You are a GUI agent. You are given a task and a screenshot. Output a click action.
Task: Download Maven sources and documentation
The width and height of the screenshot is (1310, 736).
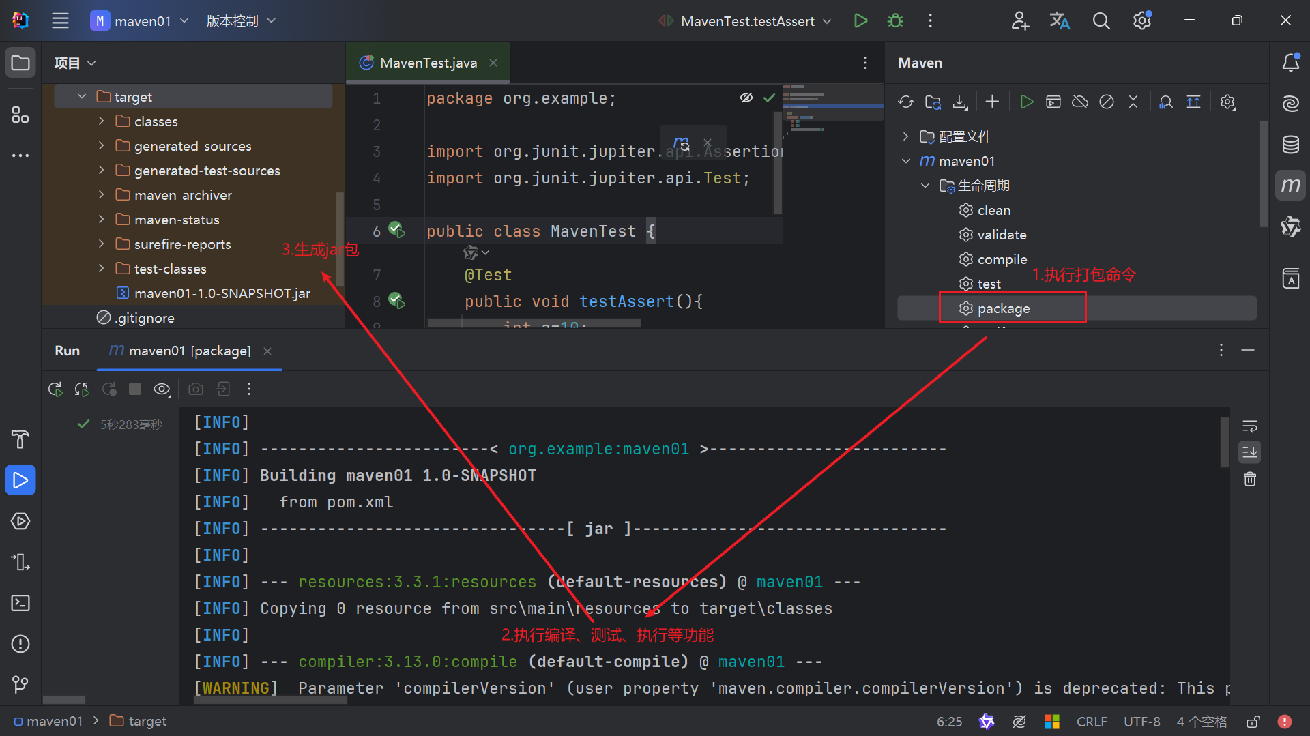(x=960, y=102)
